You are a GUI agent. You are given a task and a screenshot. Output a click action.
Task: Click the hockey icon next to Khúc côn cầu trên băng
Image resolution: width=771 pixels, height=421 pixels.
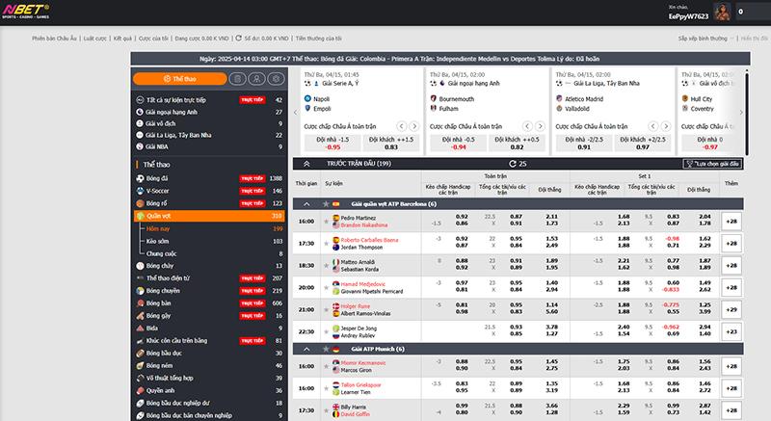click(140, 340)
